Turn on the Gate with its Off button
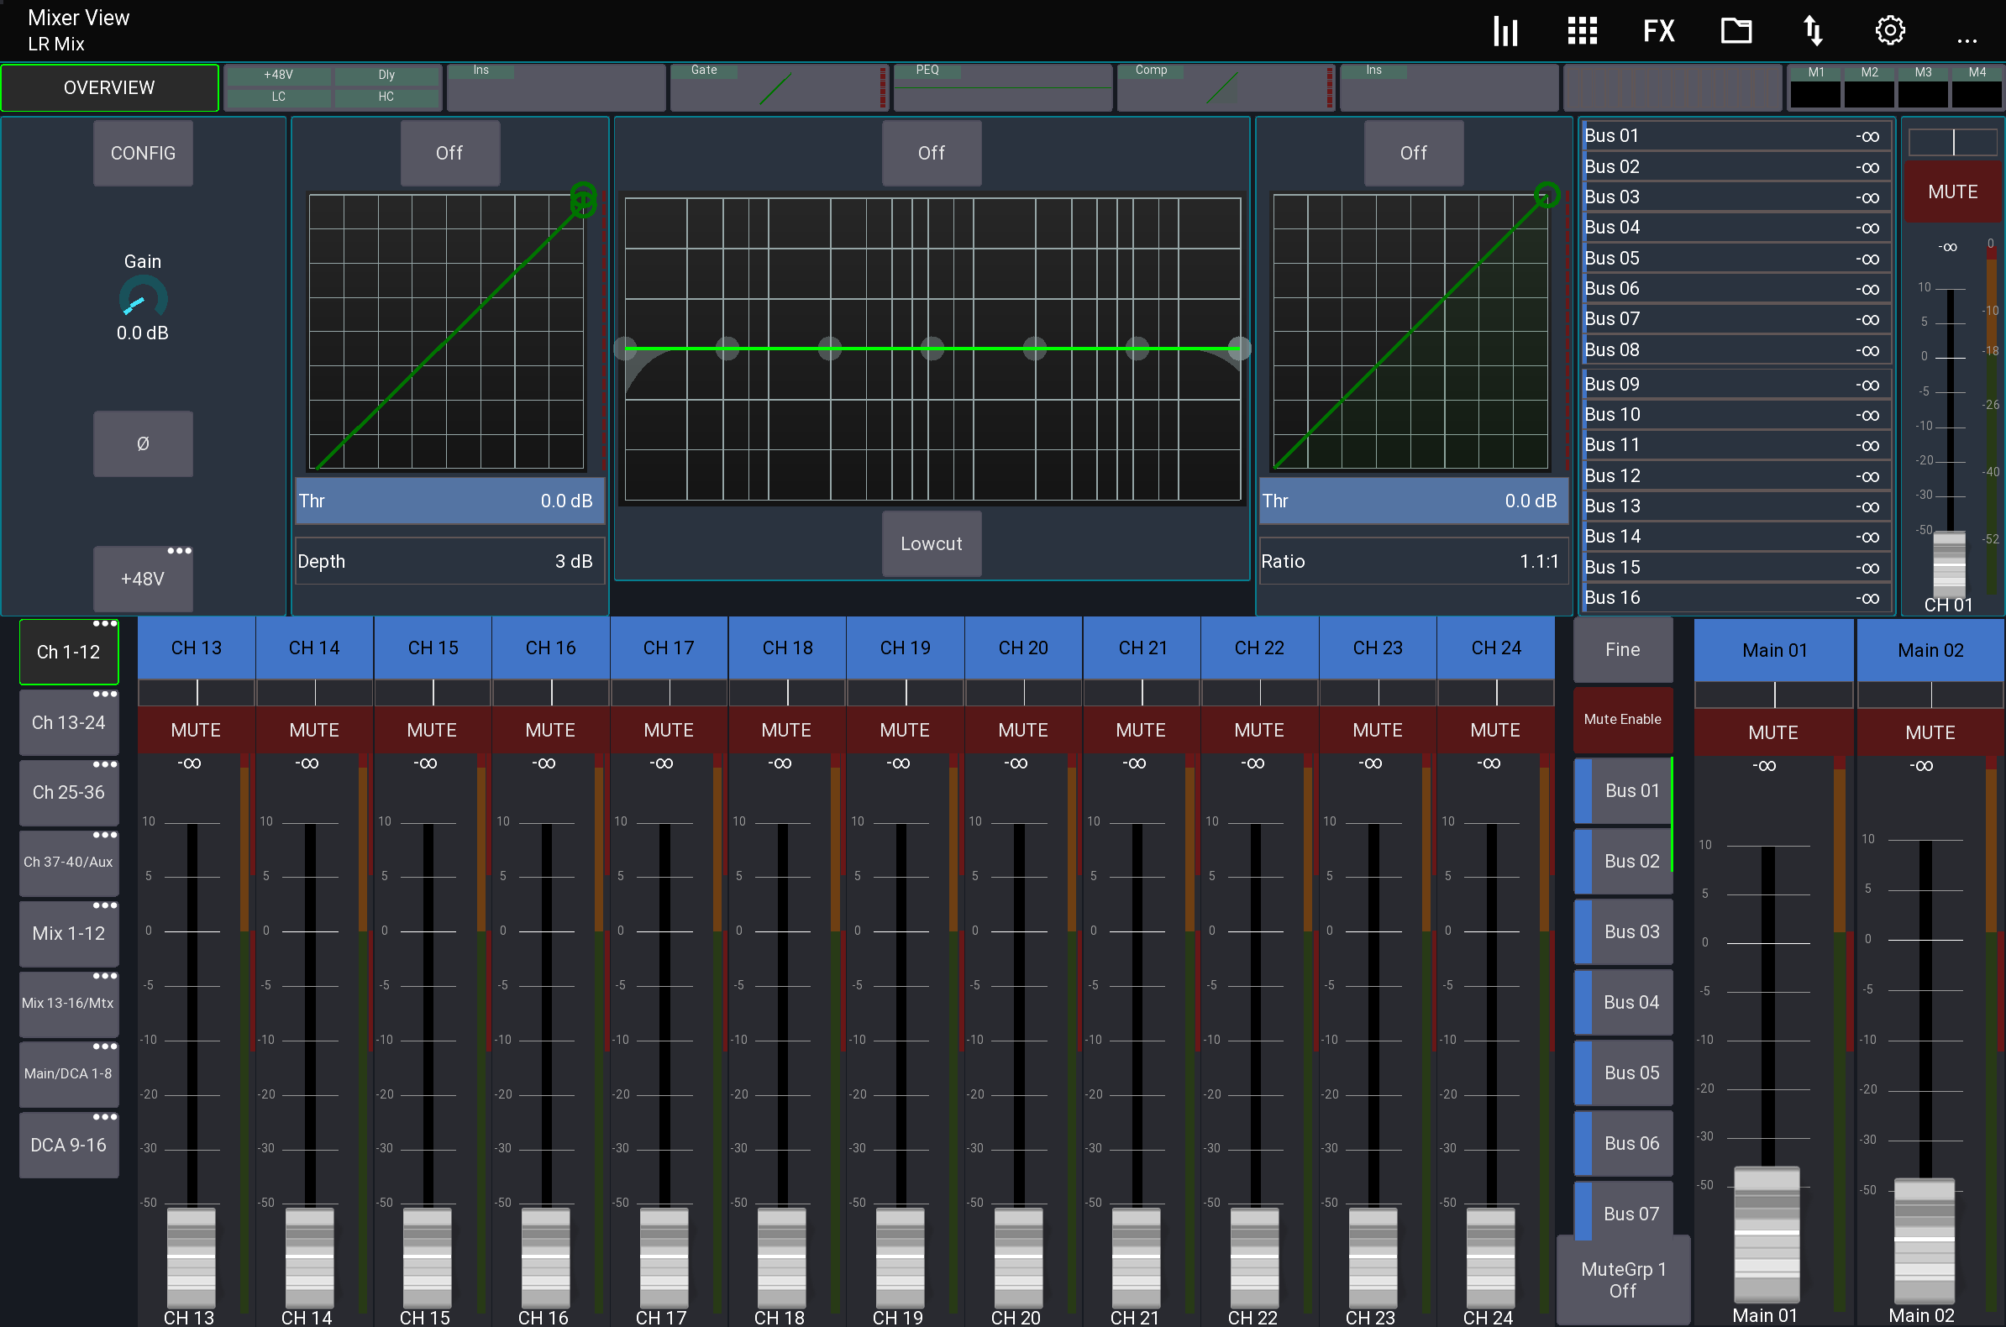This screenshot has height=1327, width=2006. pos(449,152)
